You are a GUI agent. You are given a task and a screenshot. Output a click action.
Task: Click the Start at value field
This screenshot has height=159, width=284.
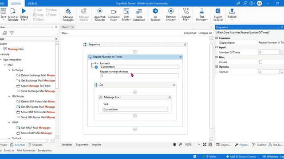(x=269, y=72)
